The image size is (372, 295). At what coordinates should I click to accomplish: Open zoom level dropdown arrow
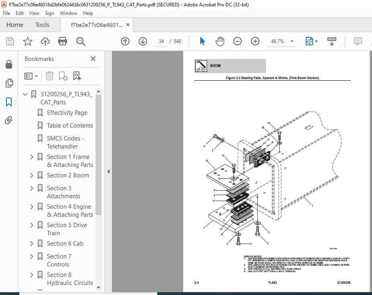click(x=292, y=41)
